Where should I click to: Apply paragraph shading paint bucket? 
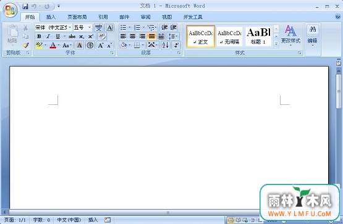[124, 46]
